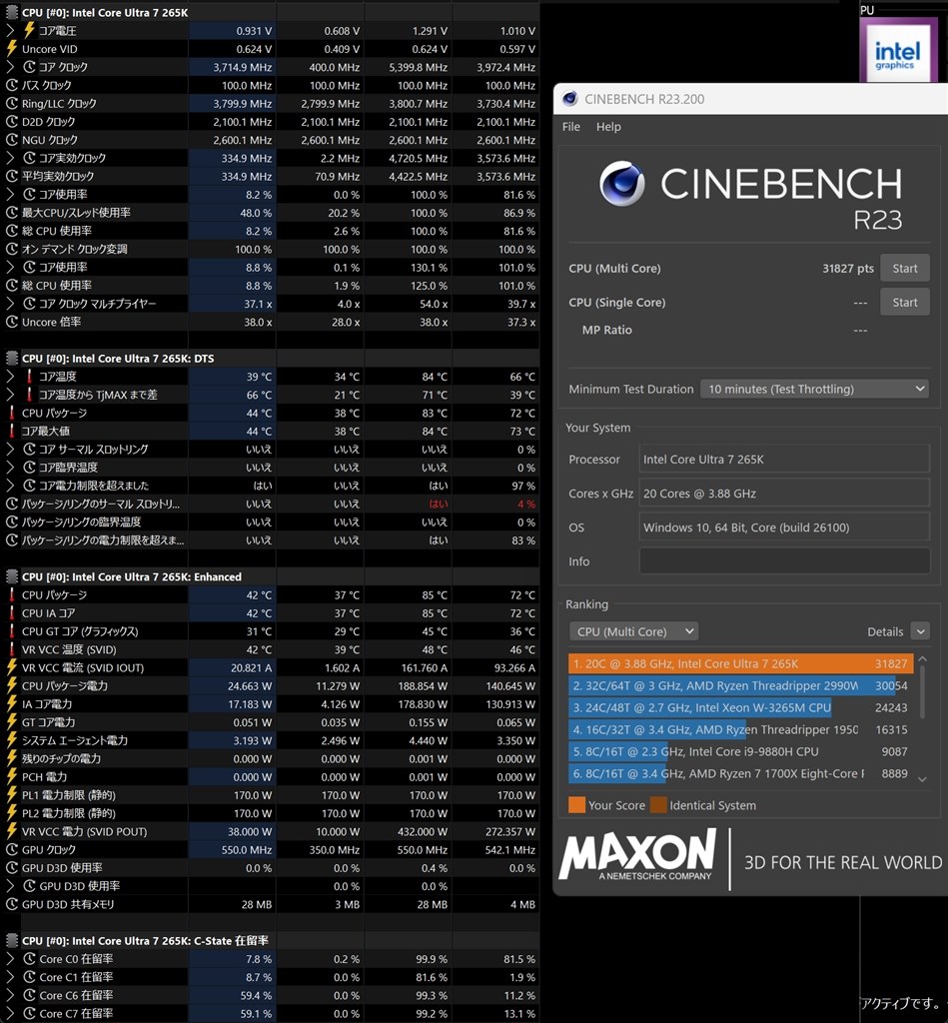Click the lightning icon beside Uncore VID

tap(12, 49)
